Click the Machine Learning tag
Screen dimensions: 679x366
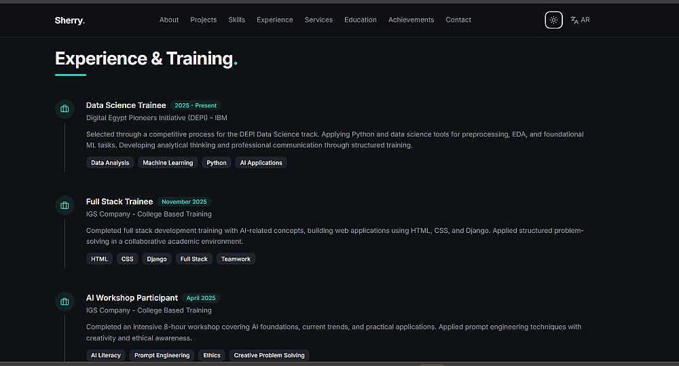click(168, 163)
